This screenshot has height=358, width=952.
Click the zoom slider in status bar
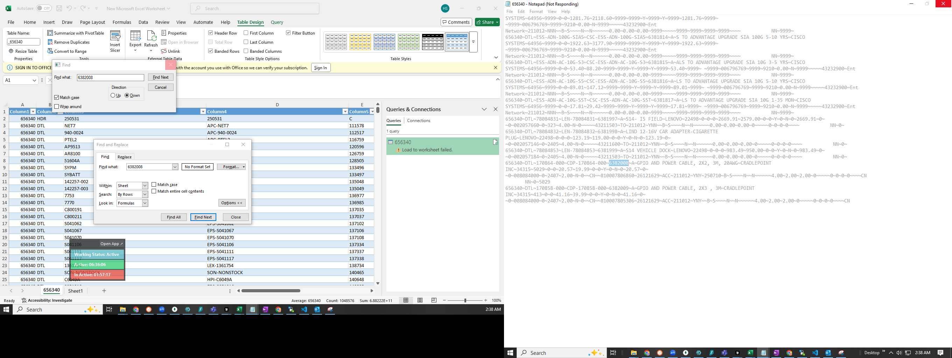coord(465,300)
